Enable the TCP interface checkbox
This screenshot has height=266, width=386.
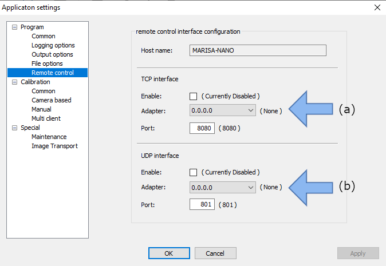(x=194, y=96)
